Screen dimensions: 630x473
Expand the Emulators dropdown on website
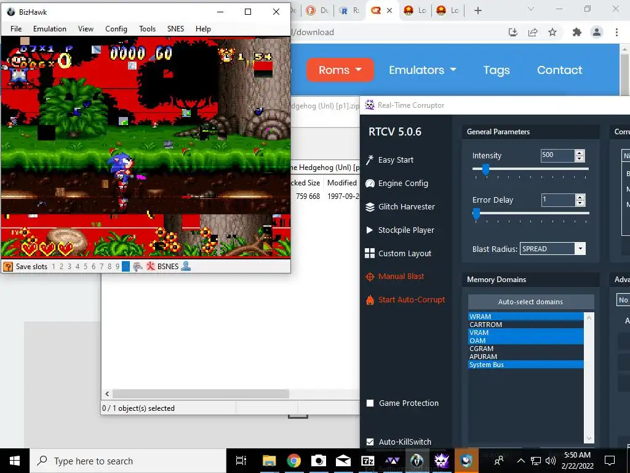[x=423, y=70]
